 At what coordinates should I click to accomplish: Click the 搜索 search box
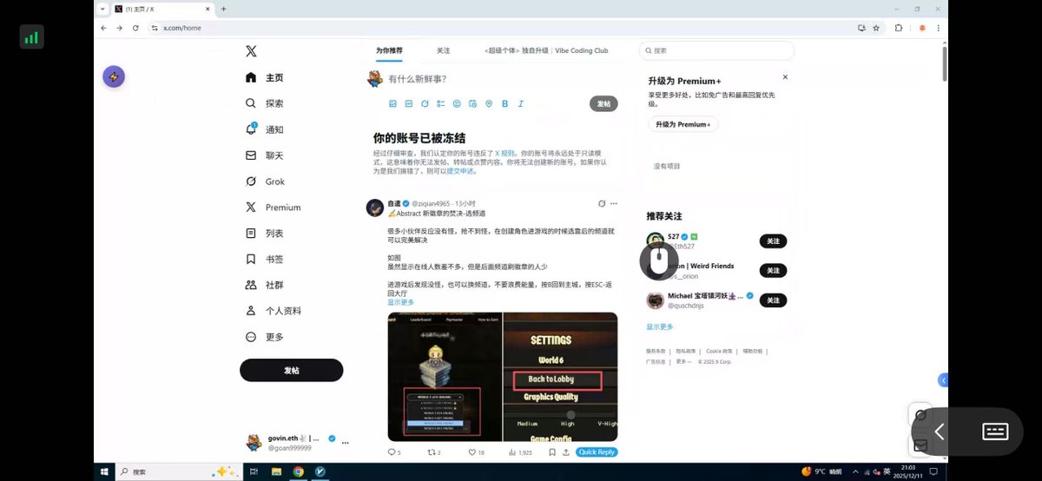click(x=716, y=51)
